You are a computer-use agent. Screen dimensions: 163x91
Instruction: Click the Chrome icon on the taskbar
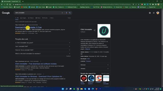click(78, 89)
